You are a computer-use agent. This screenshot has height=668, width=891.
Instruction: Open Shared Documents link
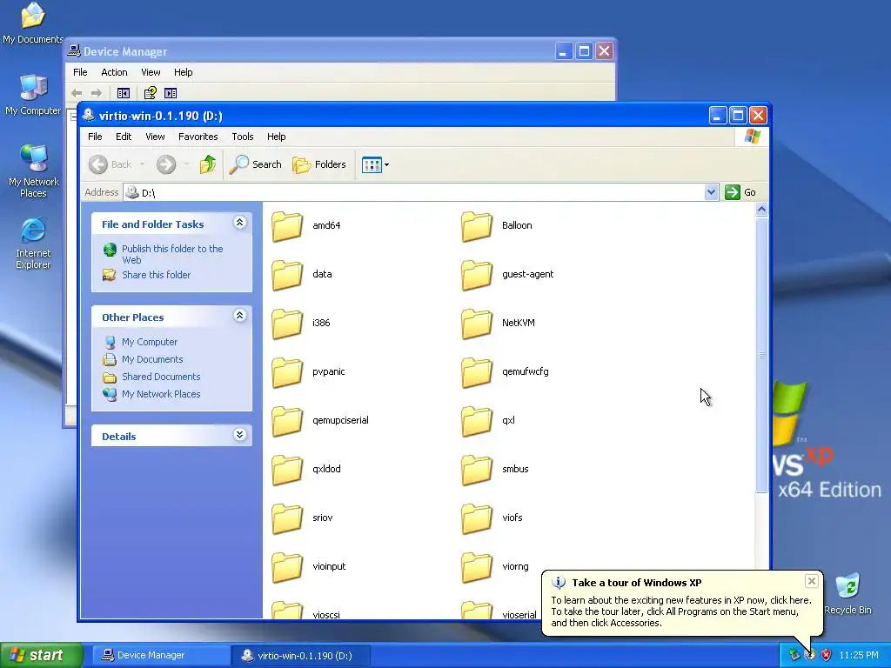coord(161,377)
